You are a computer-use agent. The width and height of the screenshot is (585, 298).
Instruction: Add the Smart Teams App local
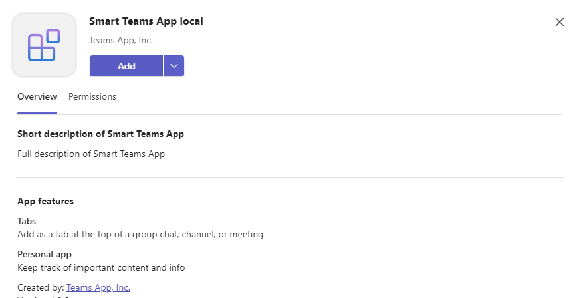126,66
